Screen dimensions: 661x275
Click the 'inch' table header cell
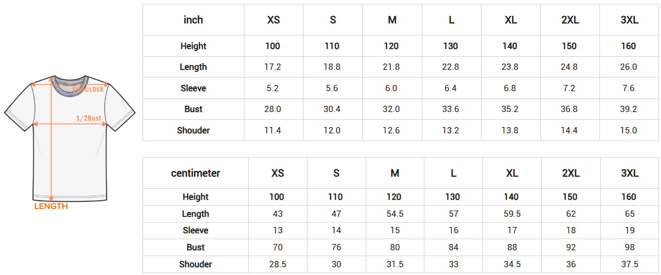pos(193,20)
